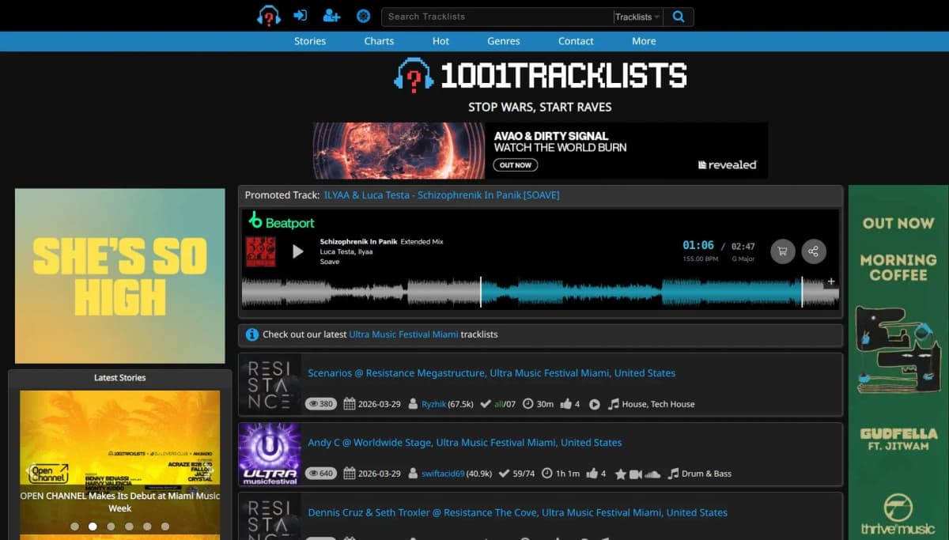The width and height of the screenshot is (949, 540).
Task: Click the checkmark icon beside all/07
Action: [x=486, y=404]
